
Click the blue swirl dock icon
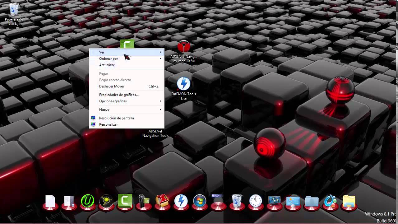330,201
